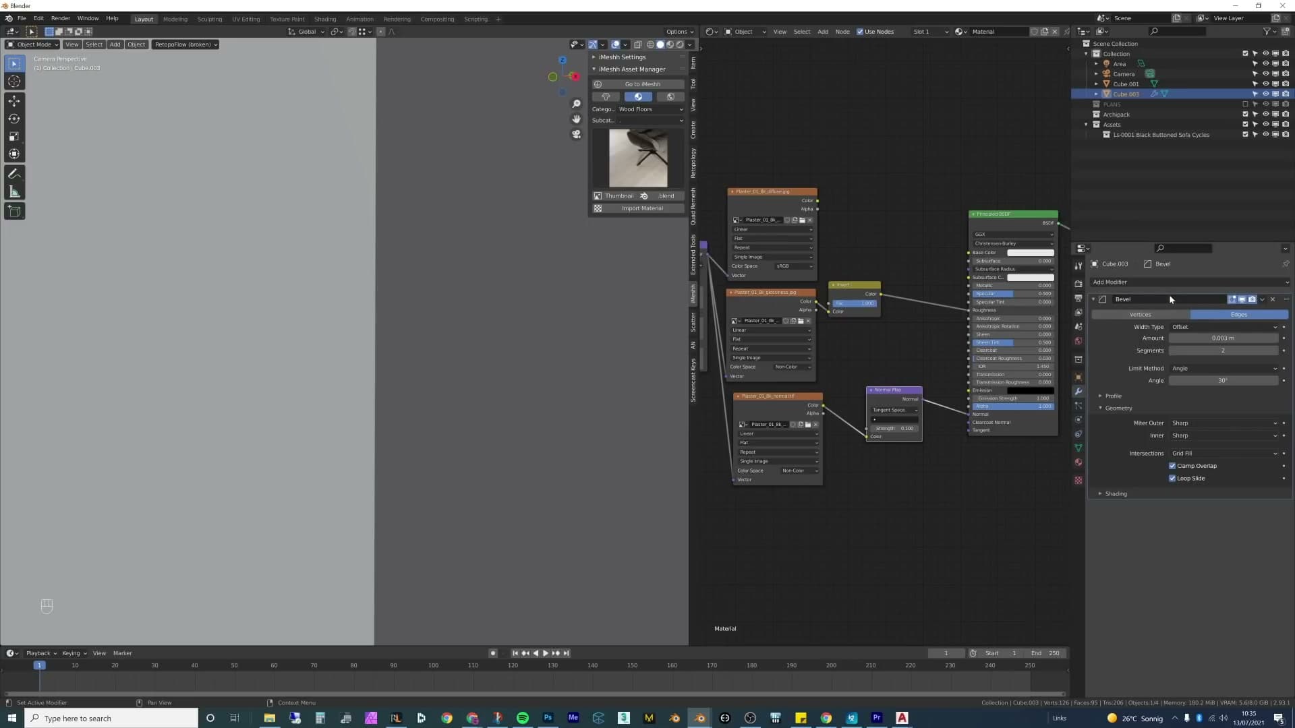This screenshot has height=728, width=1295.
Task: Open the Output properties tab
Action: [1078, 298]
